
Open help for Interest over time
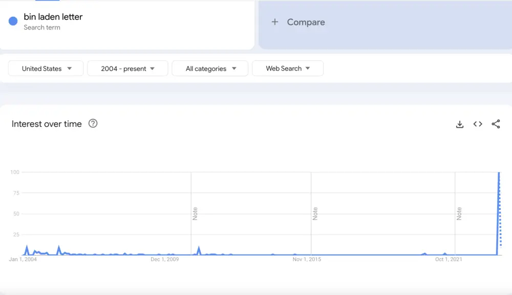pyautogui.click(x=93, y=124)
